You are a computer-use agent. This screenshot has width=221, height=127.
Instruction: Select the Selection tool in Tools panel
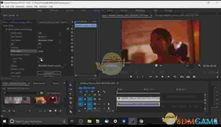click(71, 85)
